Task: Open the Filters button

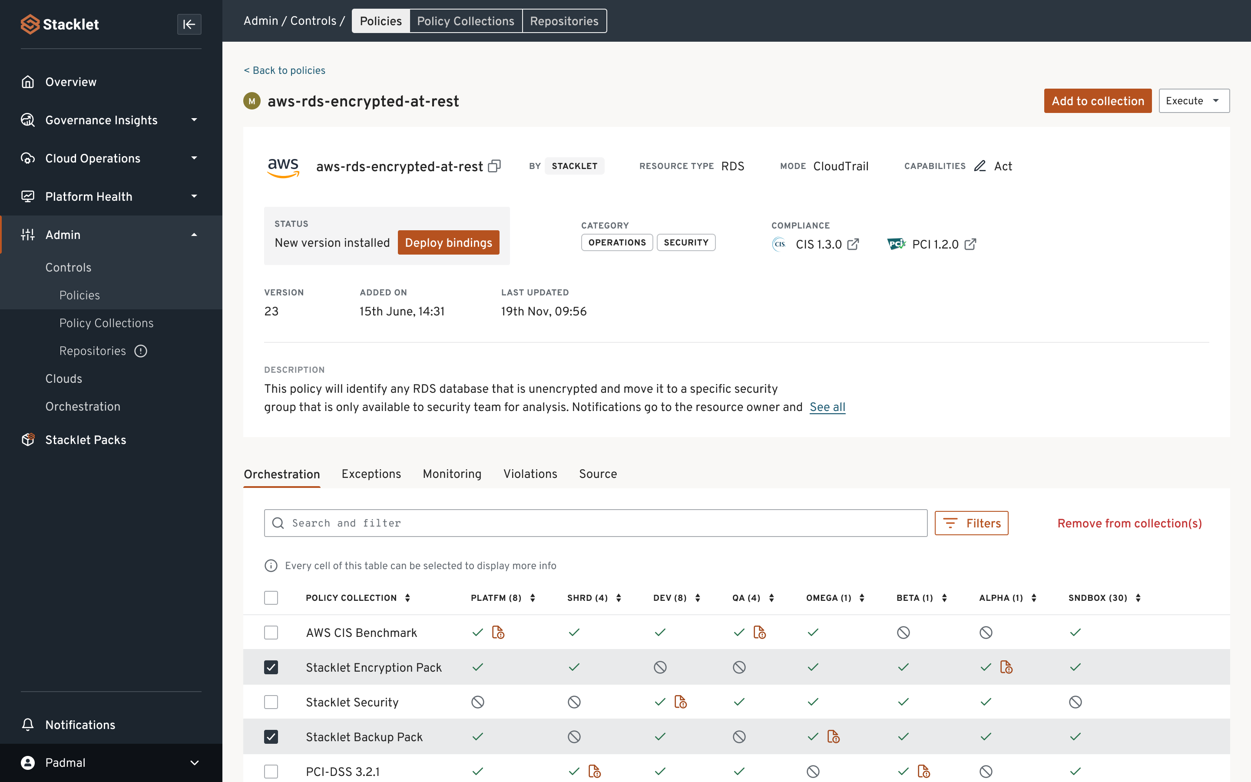Action: click(x=971, y=524)
